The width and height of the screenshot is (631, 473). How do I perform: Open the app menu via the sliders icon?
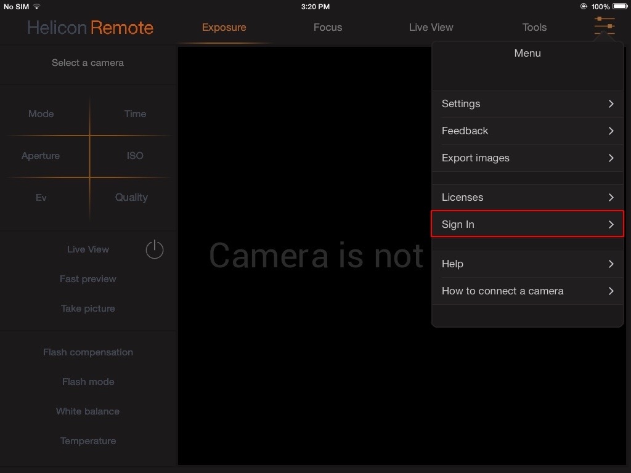coord(604,27)
